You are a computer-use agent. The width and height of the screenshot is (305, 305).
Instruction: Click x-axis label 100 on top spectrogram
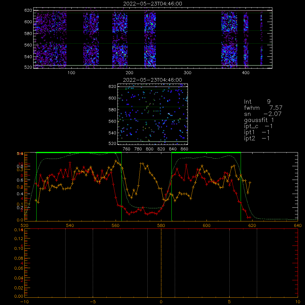71,73
